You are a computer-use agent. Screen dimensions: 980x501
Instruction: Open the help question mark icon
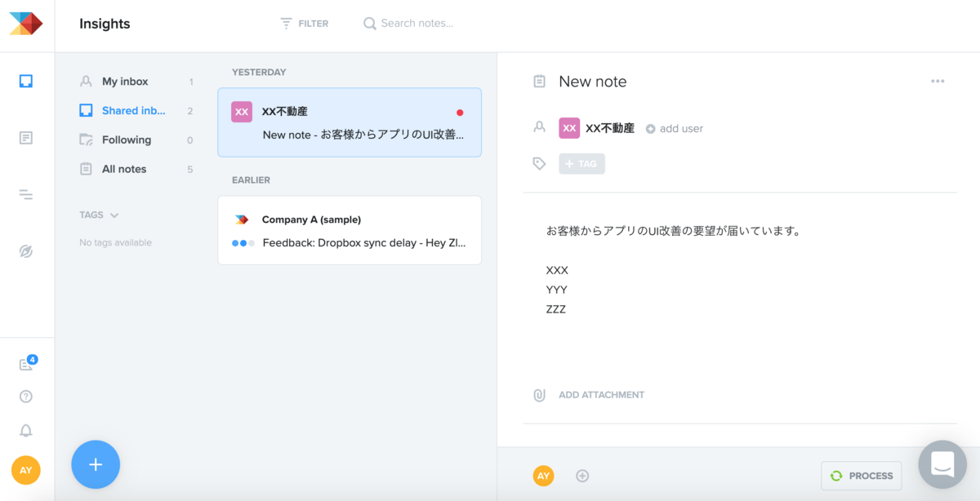click(26, 397)
